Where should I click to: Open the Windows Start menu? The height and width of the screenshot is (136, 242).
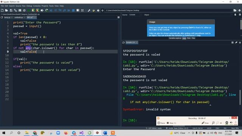(4, 133)
